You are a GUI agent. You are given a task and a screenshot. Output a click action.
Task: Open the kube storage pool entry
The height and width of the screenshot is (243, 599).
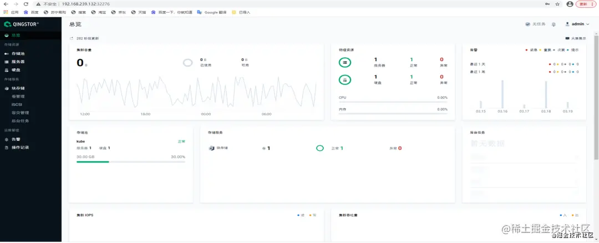(80, 141)
